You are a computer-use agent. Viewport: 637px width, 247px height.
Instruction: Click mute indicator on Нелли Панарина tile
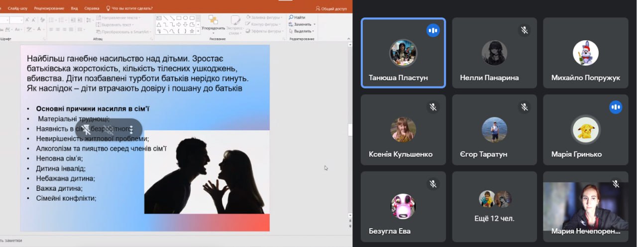tap(525, 30)
